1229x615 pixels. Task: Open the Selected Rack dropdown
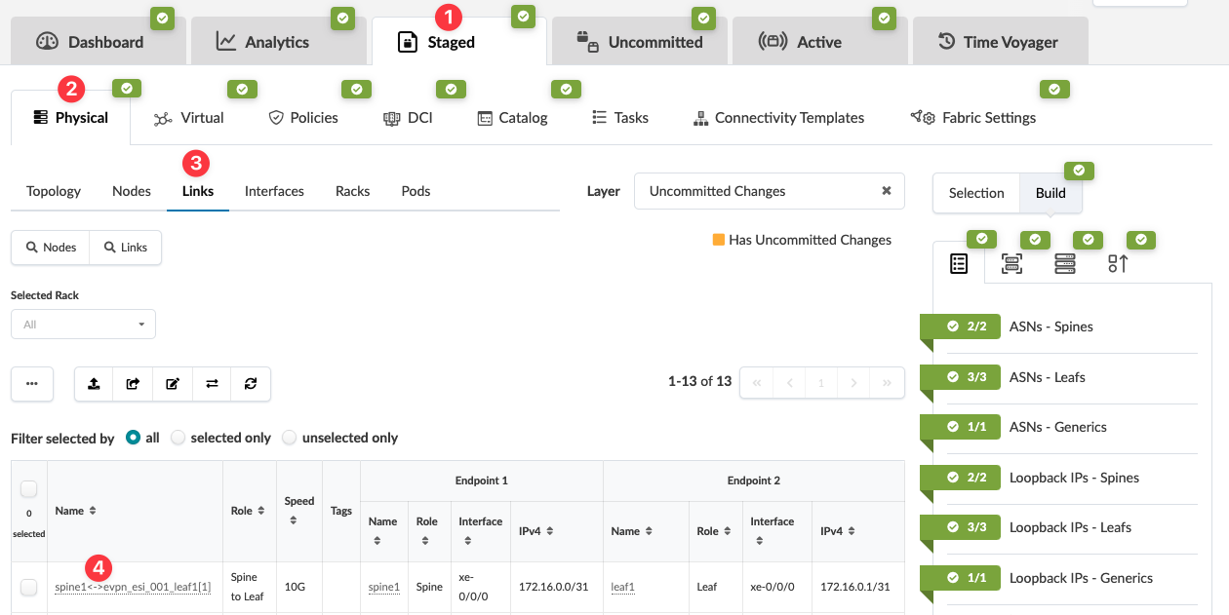point(83,325)
